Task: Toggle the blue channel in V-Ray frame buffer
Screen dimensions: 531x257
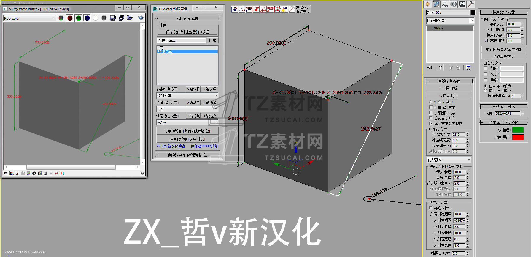Action: click(87, 18)
